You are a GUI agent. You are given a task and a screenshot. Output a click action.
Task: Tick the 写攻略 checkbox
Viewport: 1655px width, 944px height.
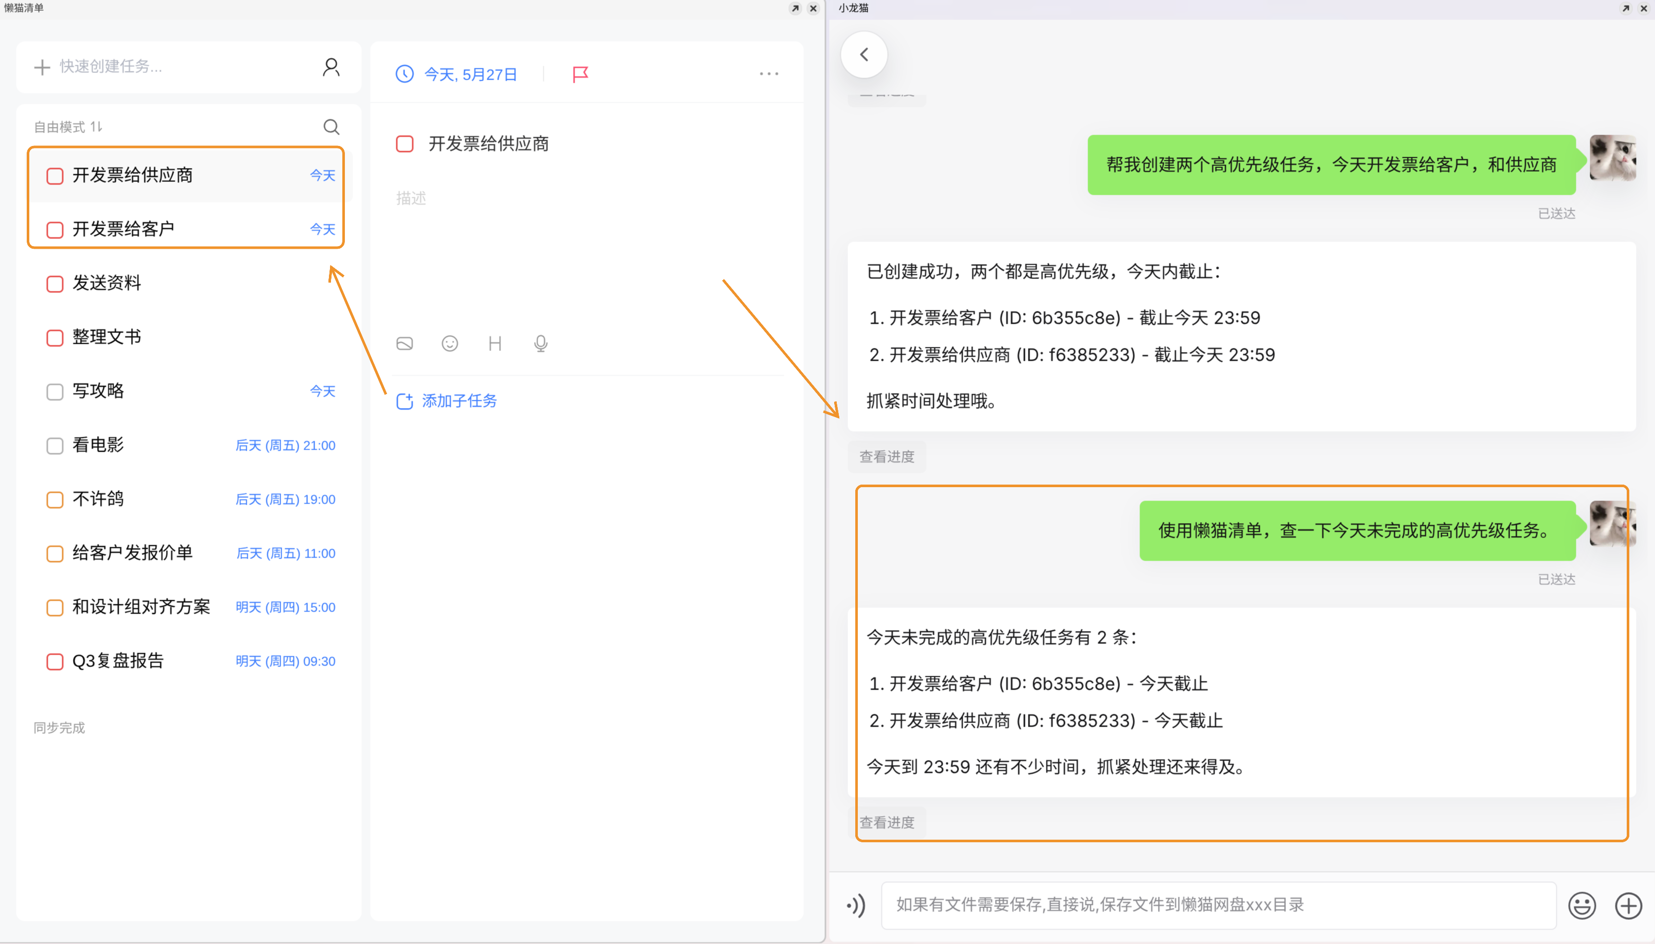point(55,392)
